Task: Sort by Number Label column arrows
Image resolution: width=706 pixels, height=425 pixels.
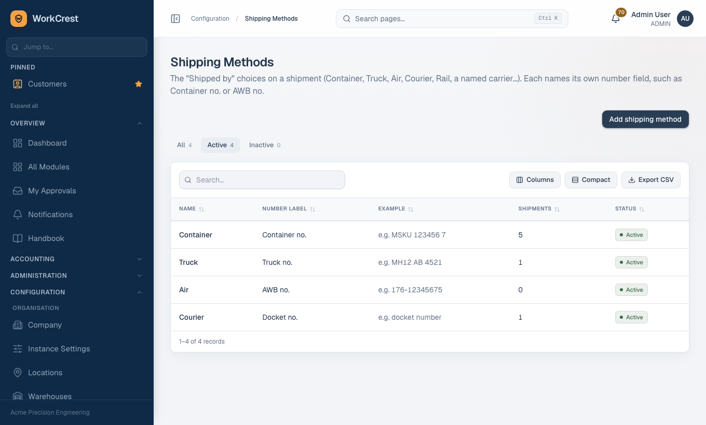Action: click(x=313, y=209)
